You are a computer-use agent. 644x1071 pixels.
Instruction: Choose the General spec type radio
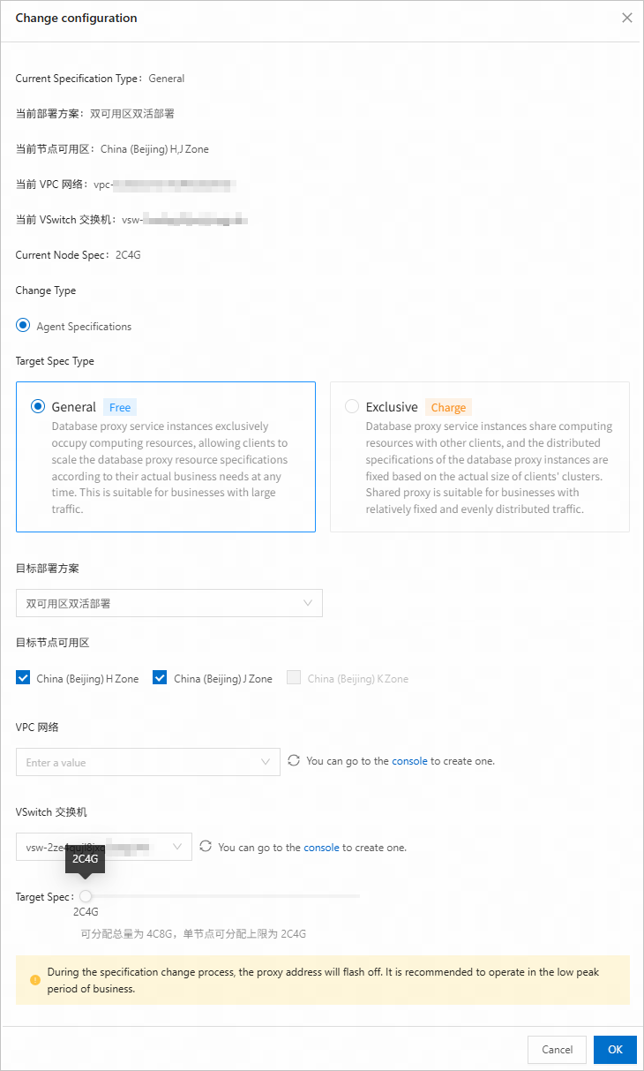(x=38, y=407)
